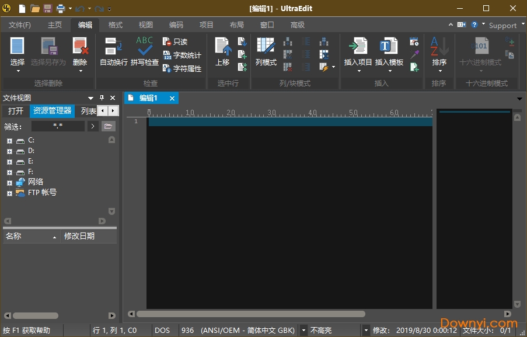527x337 pixels.
Task: Click the 筛选 filter input field
Action: [x=58, y=126]
